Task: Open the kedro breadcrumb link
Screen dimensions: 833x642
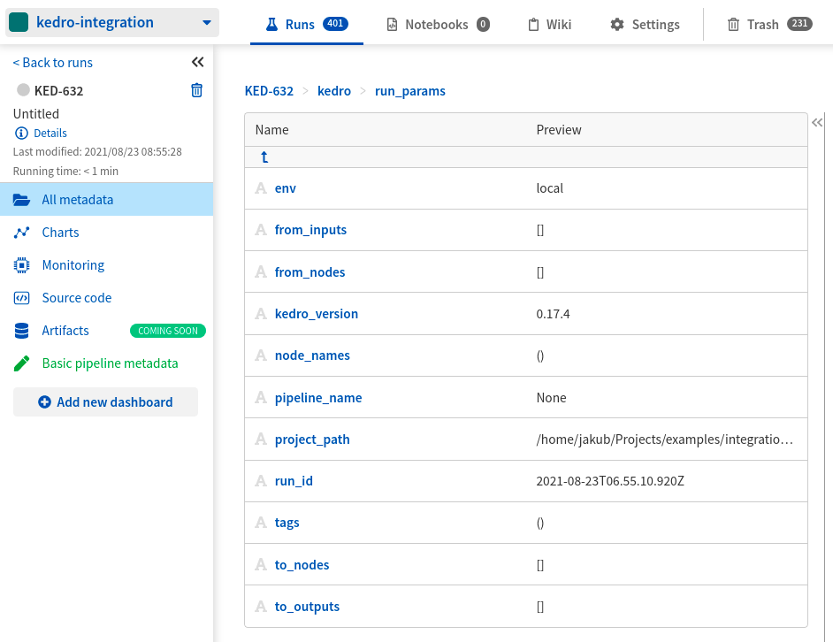Action: [x=333, y=91]
